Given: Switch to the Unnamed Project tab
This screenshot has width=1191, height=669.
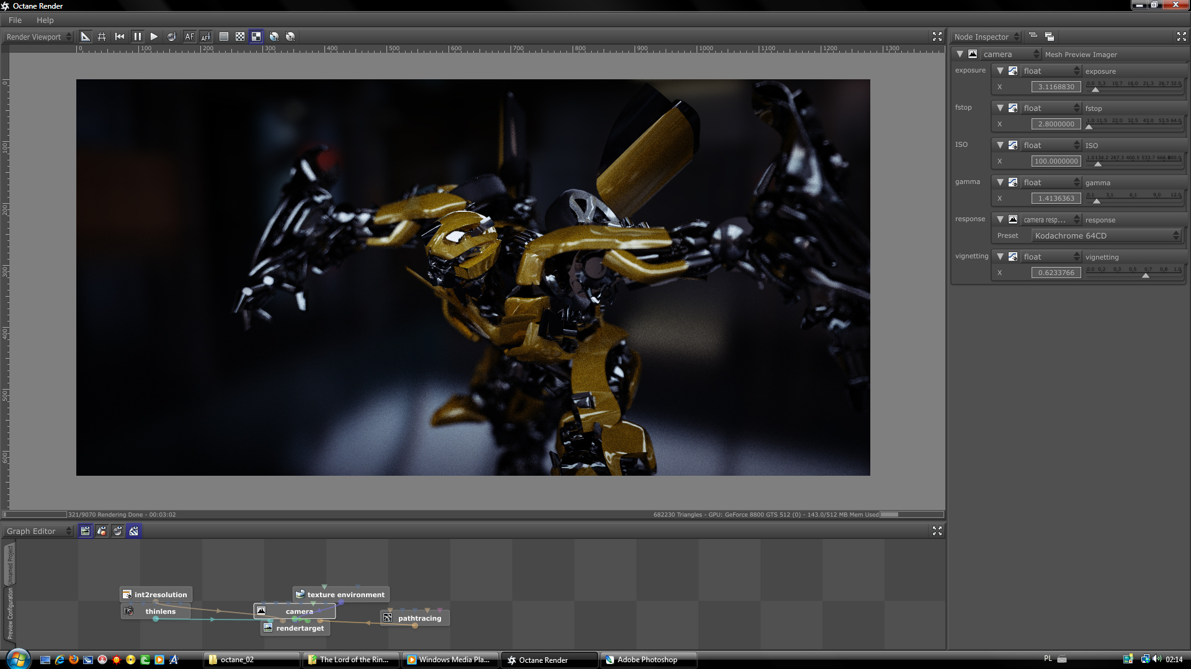Looking at the screenshot, I should (10, 564).
